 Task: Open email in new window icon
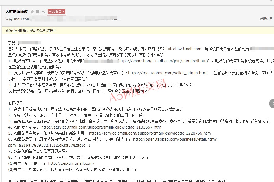point(38,12)
